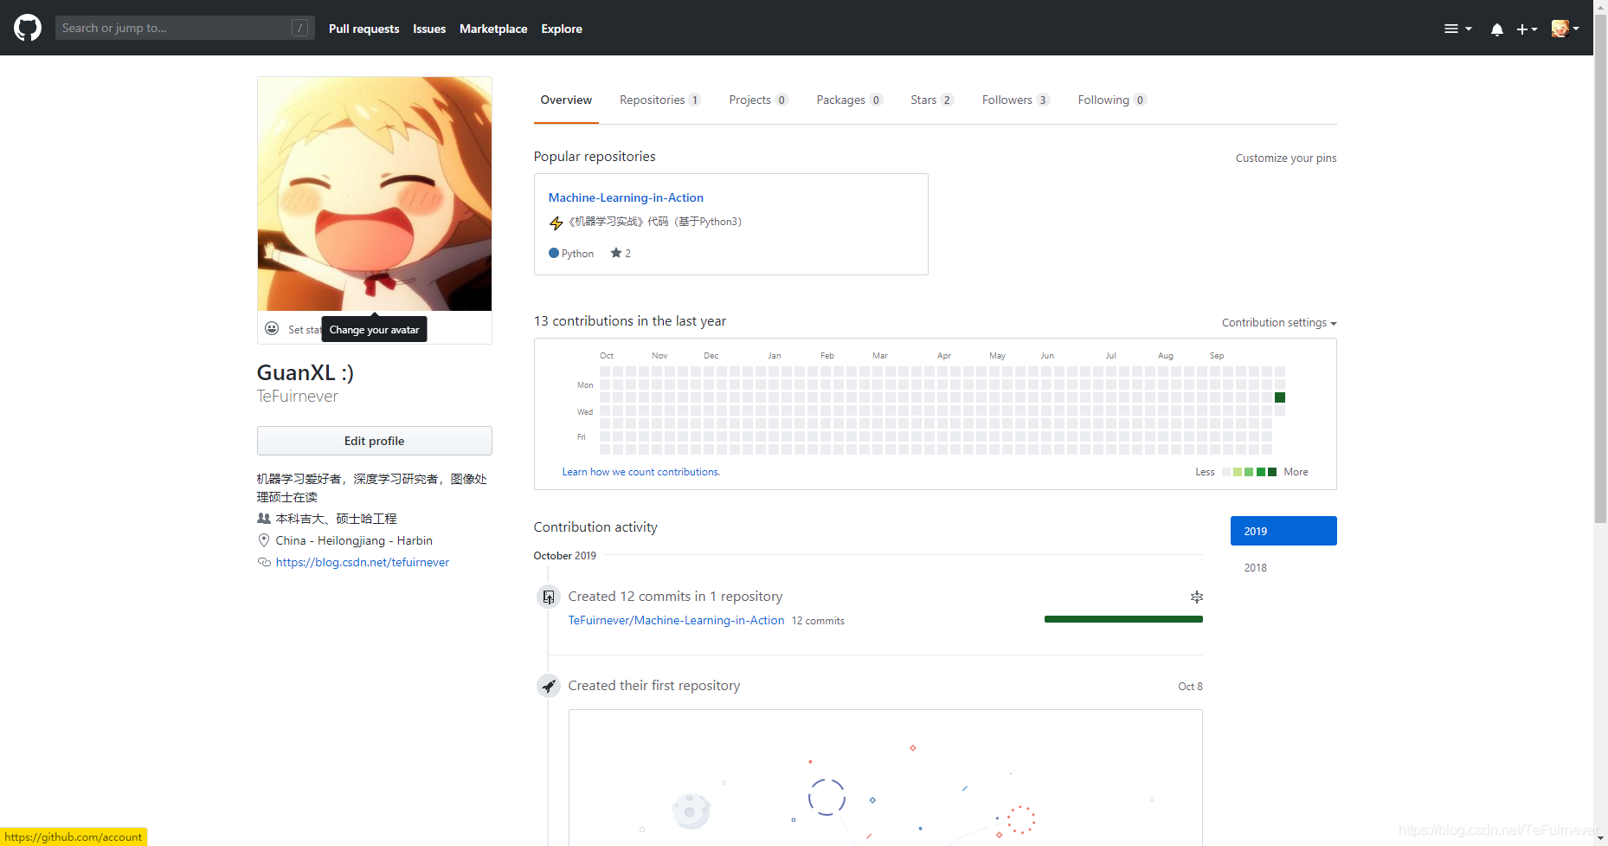Open the notifications bell
Image resolution: width=1608 pixels, height=846 pixels.
[x=1496, y=29]
